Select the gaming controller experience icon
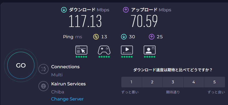Viewport: 228px width, 105px height. point(104,50)
